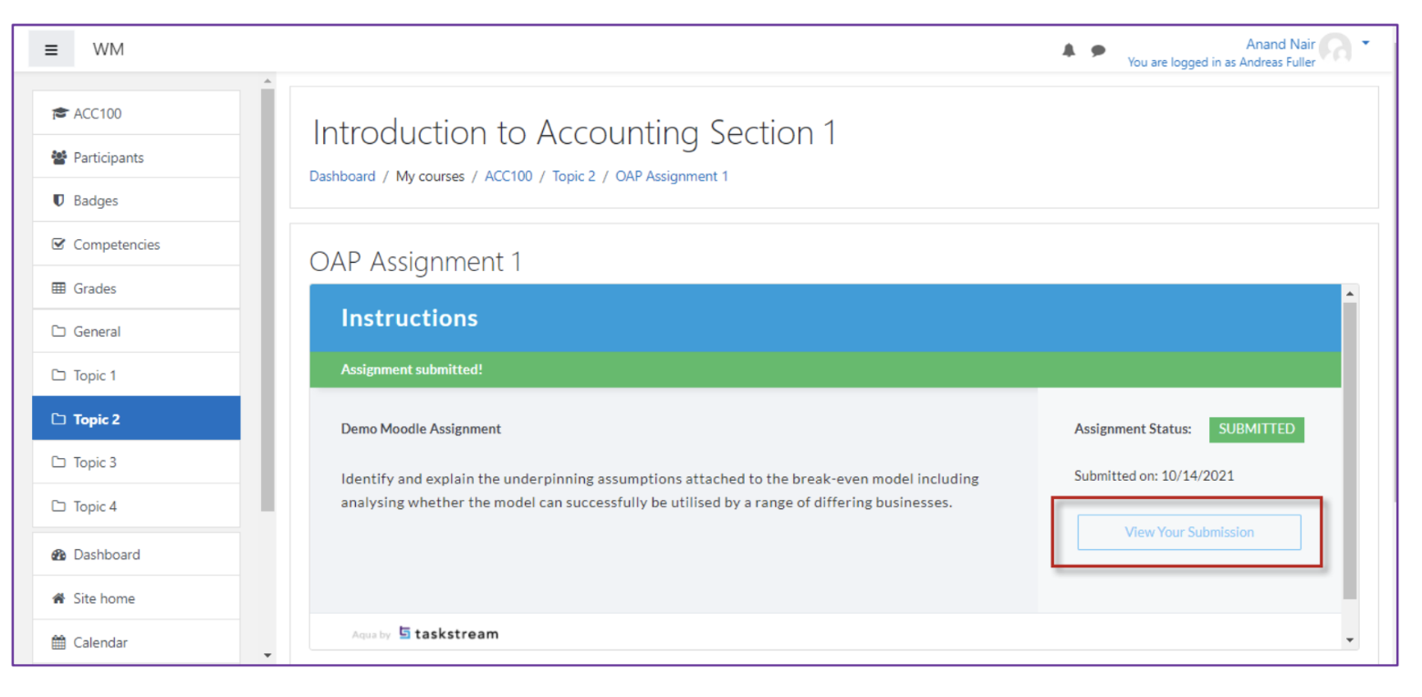Click the Site home house icon
This screenshot has height=697, width=1422.
pos(58,598)
